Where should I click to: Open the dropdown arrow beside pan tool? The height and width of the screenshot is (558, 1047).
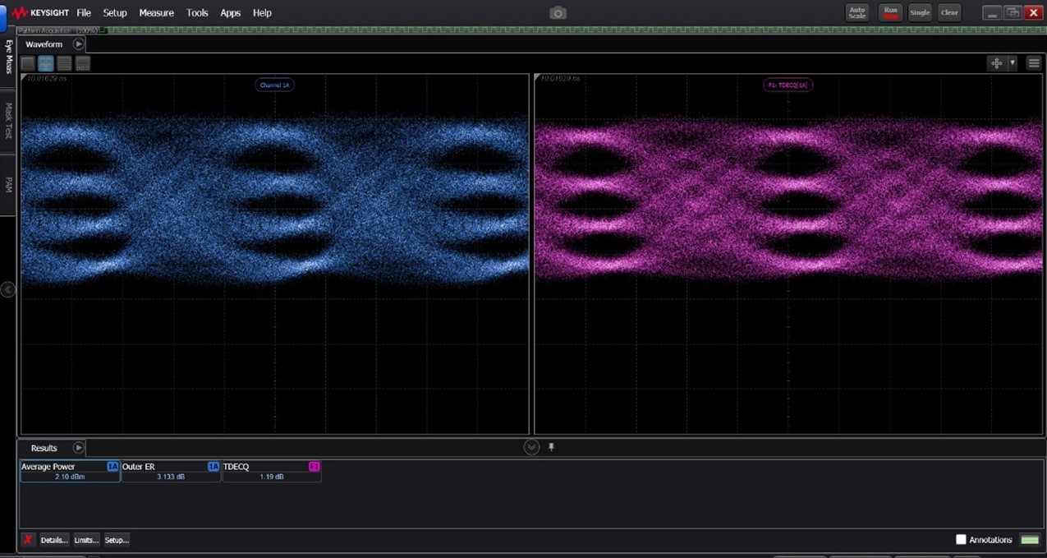(1013, 63)
